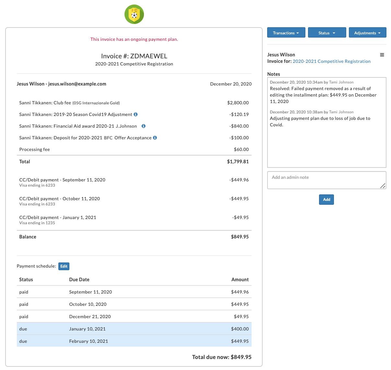The height and width of the screenshot is (370, 391).
Task: Click the Due Date column header
Action: [x=79, y=280]
